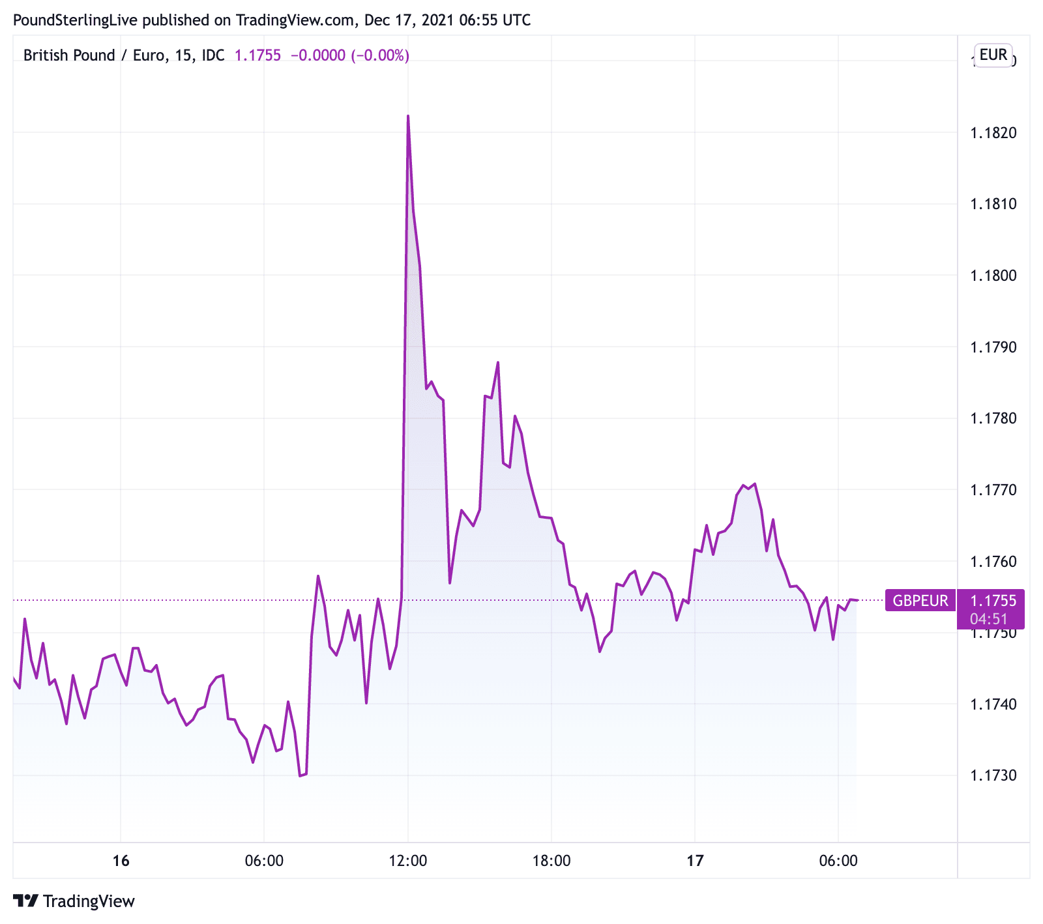Click the 1.1790 price scale label
The image size is (1043, 924).
(993, 347)
